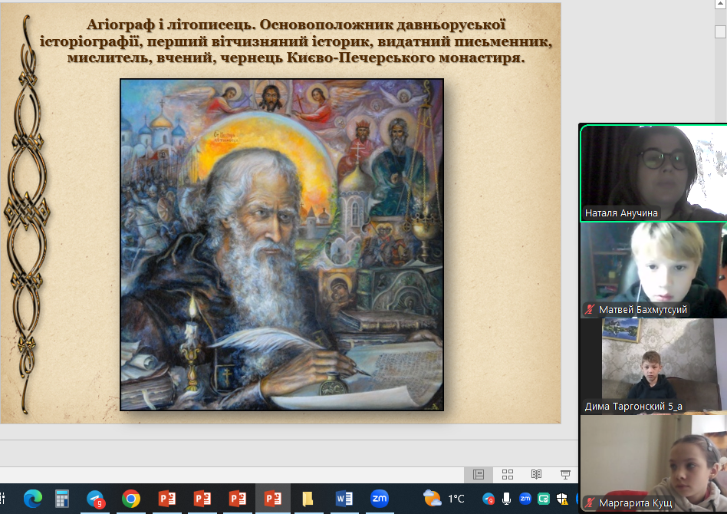
Task: Click the name label Наталя Анучина
Action: pyautogui.click(x=621, y=213)
